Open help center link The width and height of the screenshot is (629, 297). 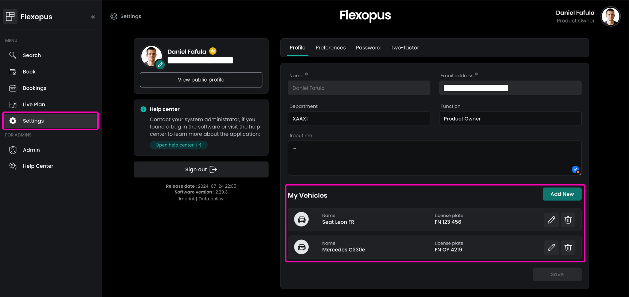[179, 145]
